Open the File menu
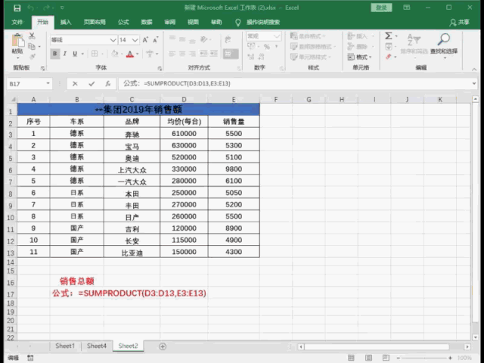Screen dimensions: 484x363 [x=17, y=22]
